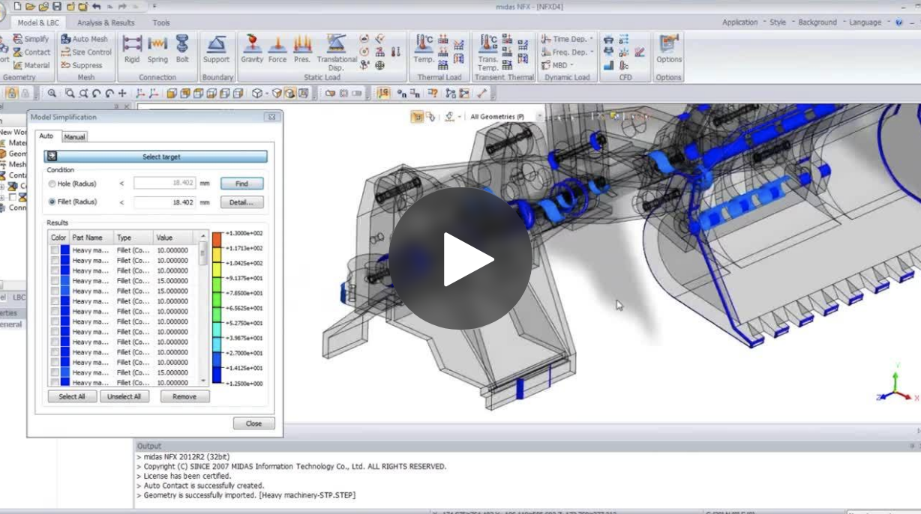Screen dimensions: 921x514
Task: Click the blue color swatch on first result row
Action: click(x=67, y=250)
